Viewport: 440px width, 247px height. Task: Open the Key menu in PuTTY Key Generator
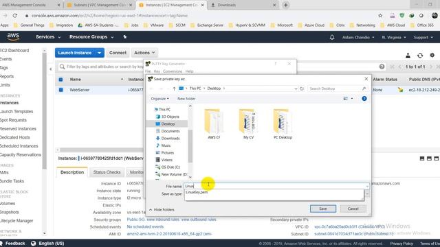click(157, 71)
